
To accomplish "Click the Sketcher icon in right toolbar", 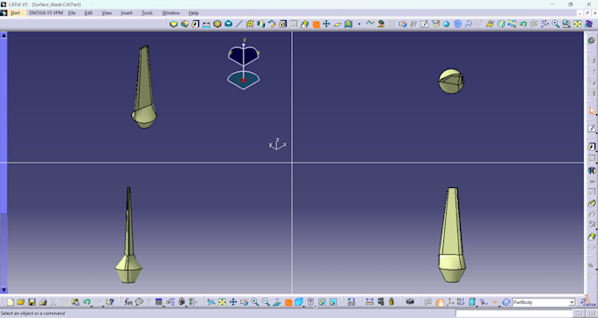I will pyautogui.click(x=592, y=129).
